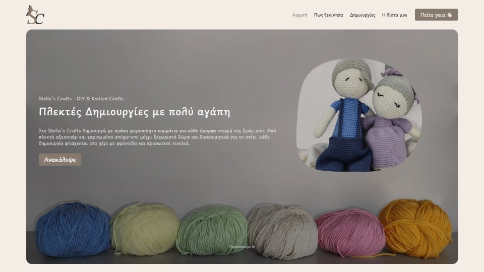Click the double chevron beside Περισσότερα
This screenshot has width=484, height=272.
[x=254, y=247]
